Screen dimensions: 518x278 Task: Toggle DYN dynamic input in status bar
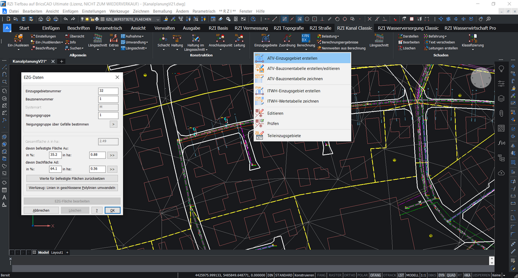[x=442, y=275]
